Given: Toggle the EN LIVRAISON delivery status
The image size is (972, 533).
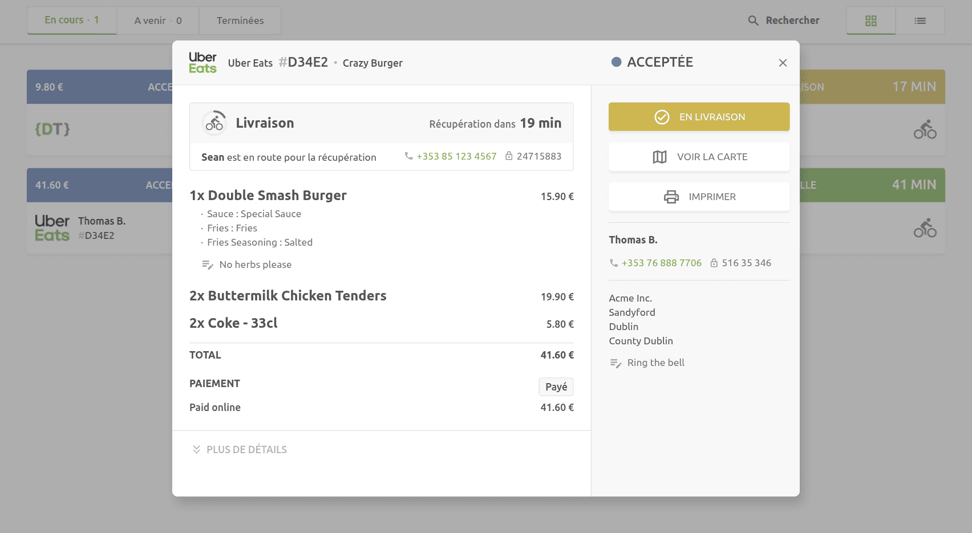Looking at the screenshot, I should point(698,116).
